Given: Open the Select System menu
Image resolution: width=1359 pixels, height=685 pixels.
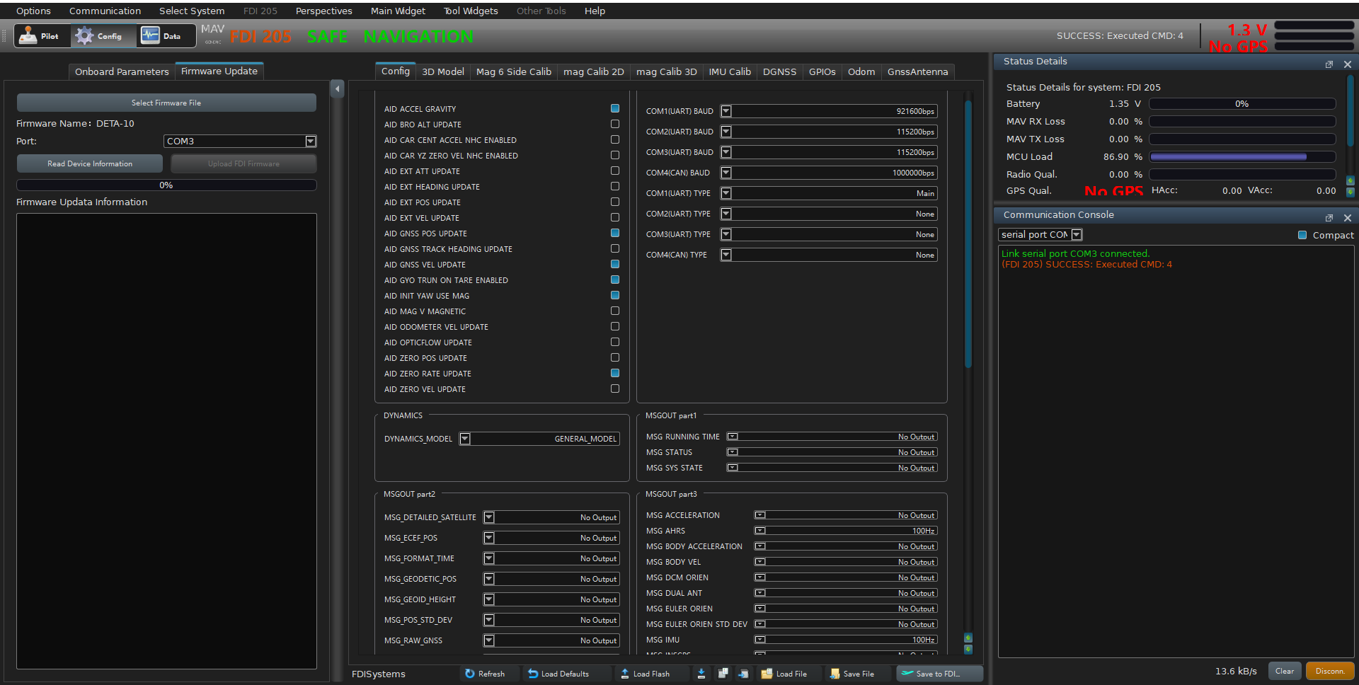Looking at the screenshot, I should pyautogui.click(x=192, y=11).
